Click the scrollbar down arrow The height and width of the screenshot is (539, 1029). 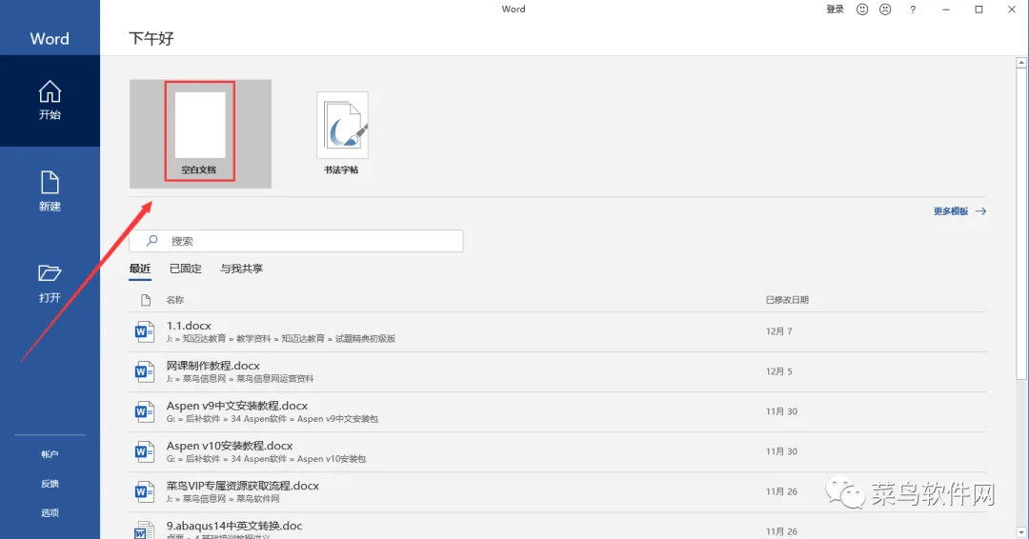tap(1021, 532)
